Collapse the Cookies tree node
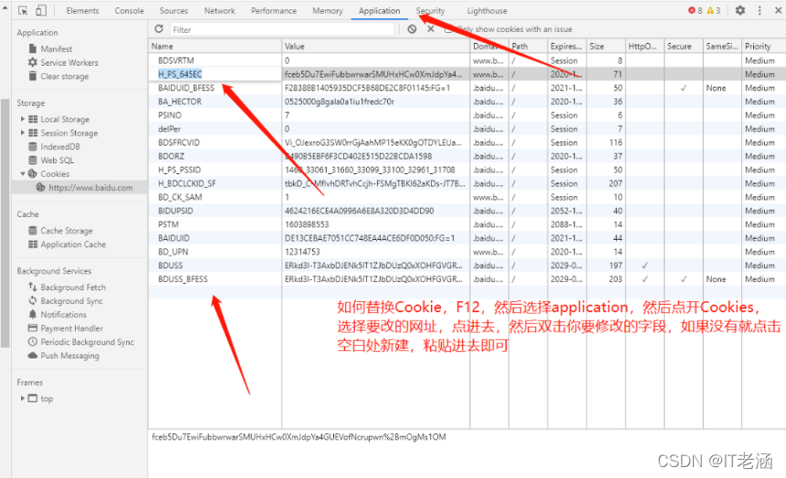This screenshot has width=786, height=478. pyautogui.click(x=23, y=174)
